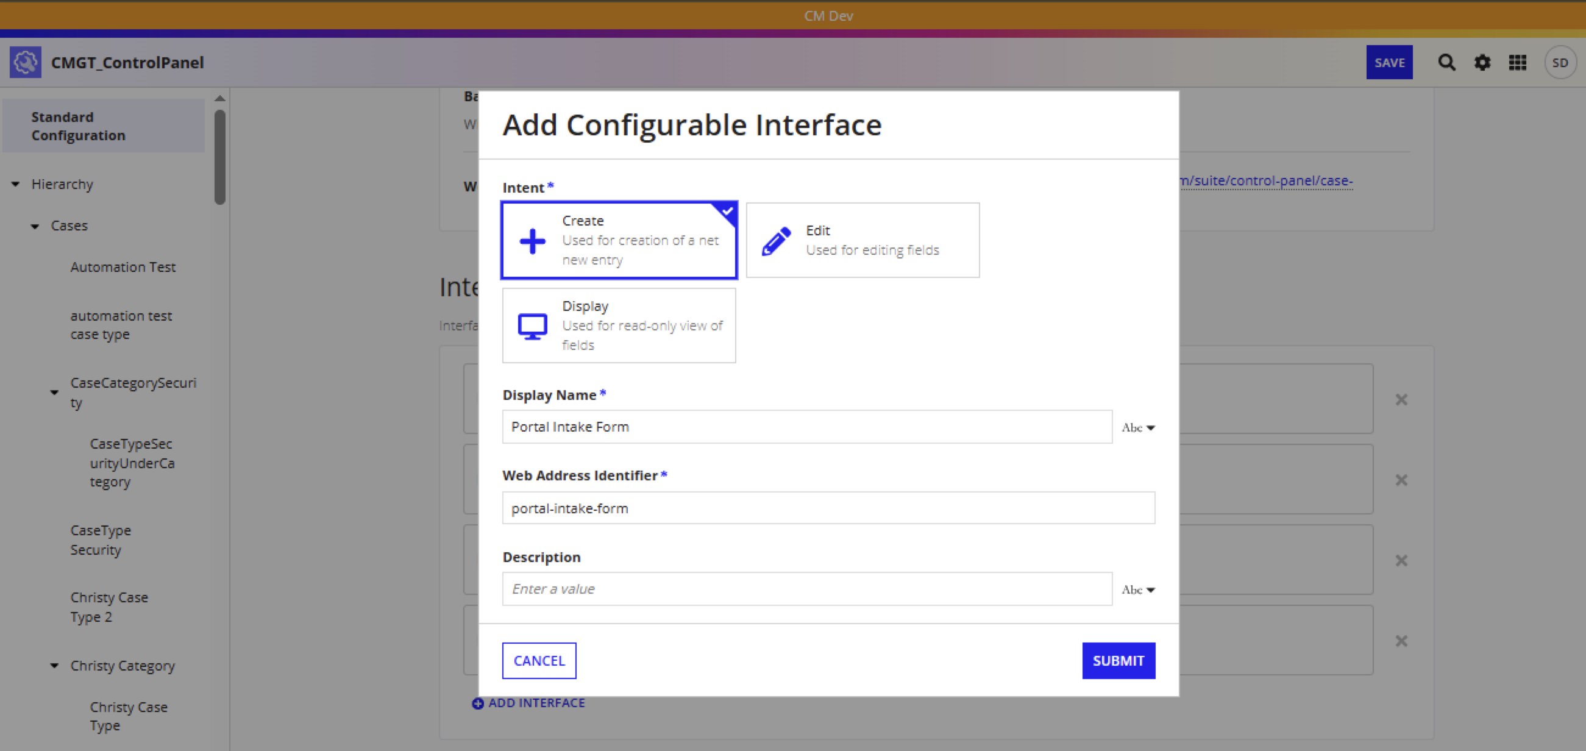Click the CANCEL button
The image size is (1586, 751).
tap(539, 661)
